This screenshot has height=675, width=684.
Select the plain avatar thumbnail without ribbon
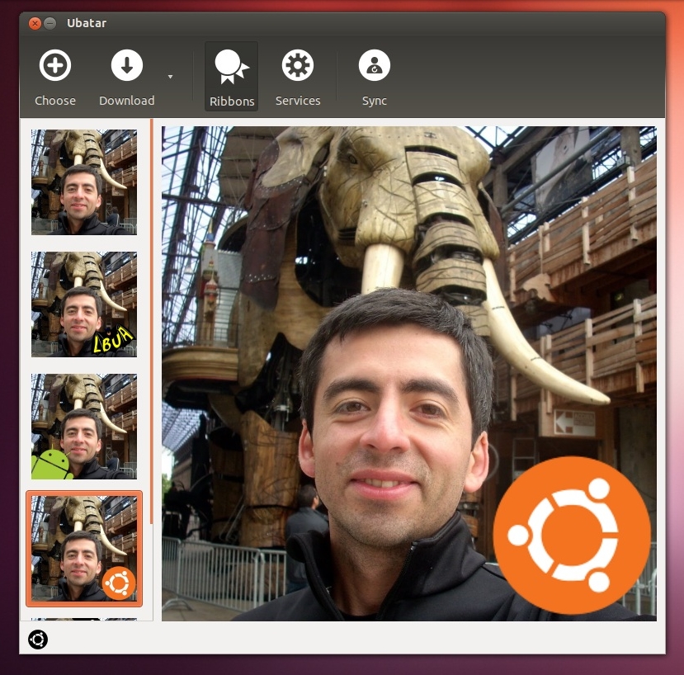84,182
